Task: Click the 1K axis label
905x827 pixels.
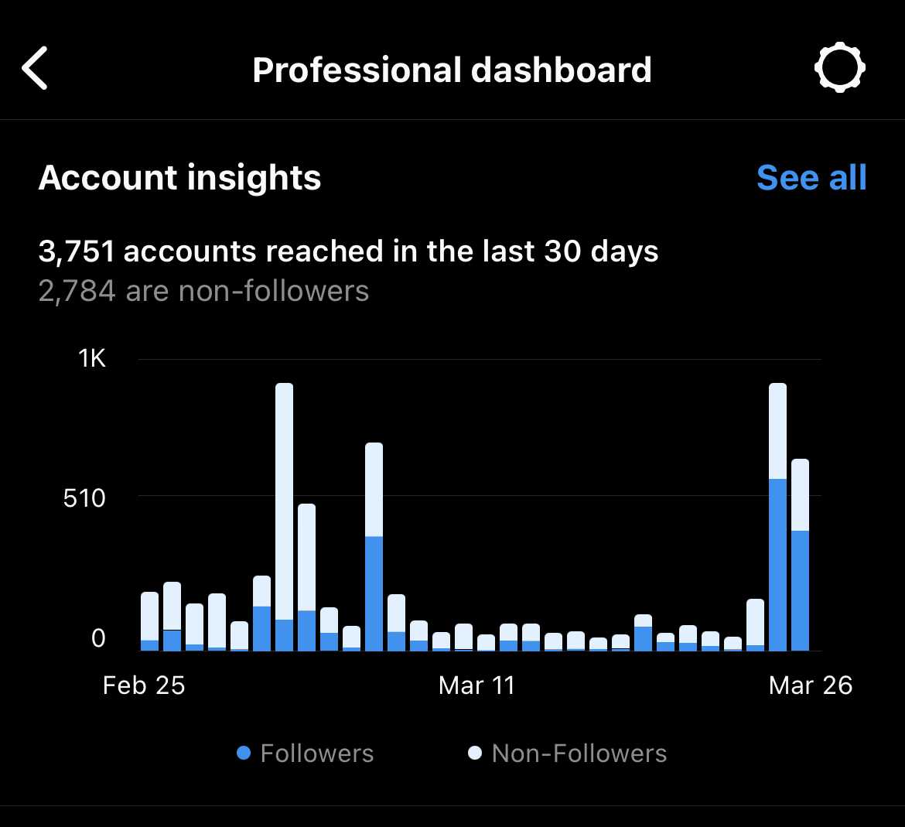Action: [91, 358]
